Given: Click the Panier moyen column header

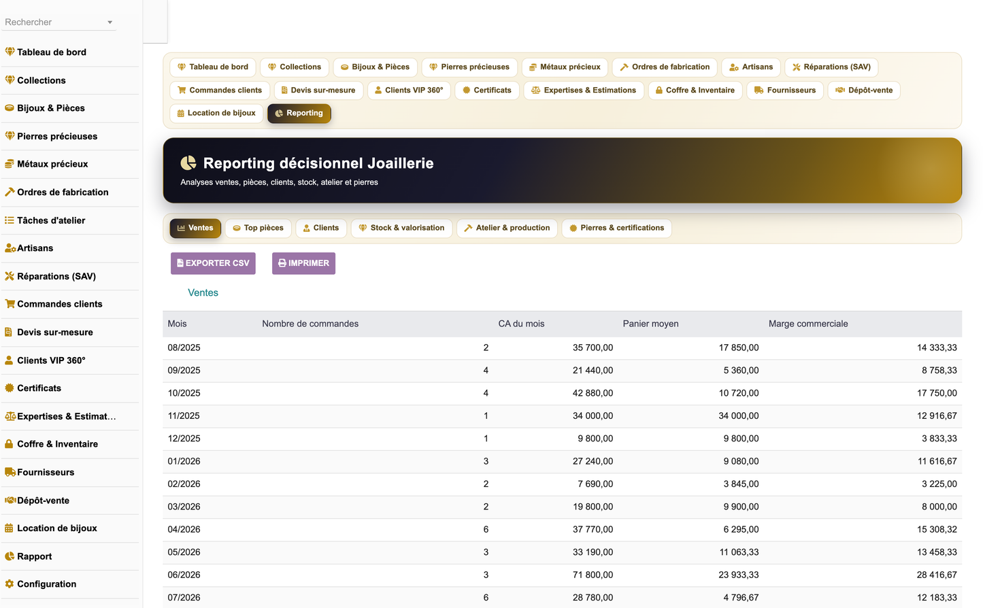Looking at the screenshot, I should [650, 324].
